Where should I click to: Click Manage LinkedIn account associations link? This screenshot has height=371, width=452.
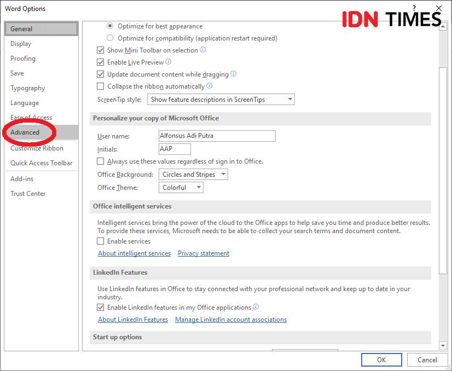click(231, 320)
